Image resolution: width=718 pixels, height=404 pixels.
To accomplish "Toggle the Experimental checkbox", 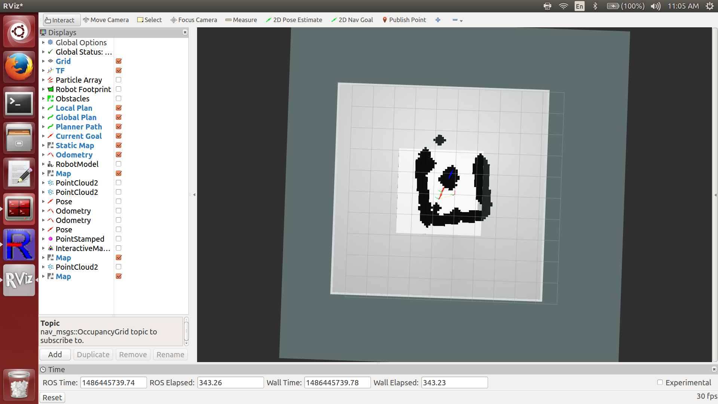I will click(660, 382).
